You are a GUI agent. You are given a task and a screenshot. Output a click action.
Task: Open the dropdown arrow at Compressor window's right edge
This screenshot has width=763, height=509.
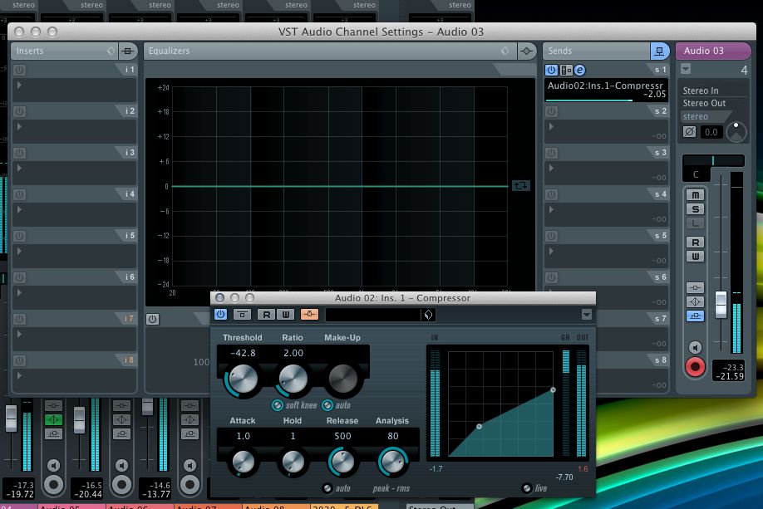[586, 315]
